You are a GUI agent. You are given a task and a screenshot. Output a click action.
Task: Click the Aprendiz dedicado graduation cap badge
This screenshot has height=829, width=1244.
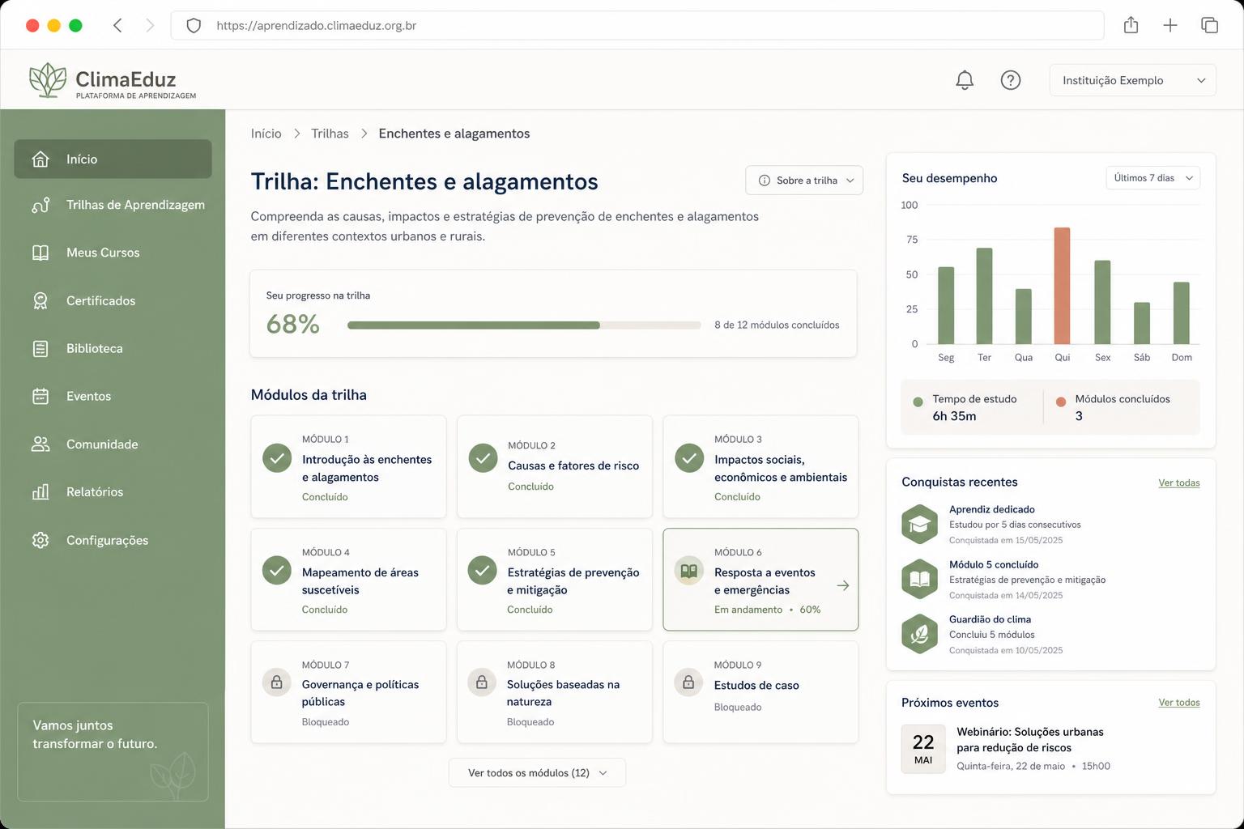(x=919, y=525)
